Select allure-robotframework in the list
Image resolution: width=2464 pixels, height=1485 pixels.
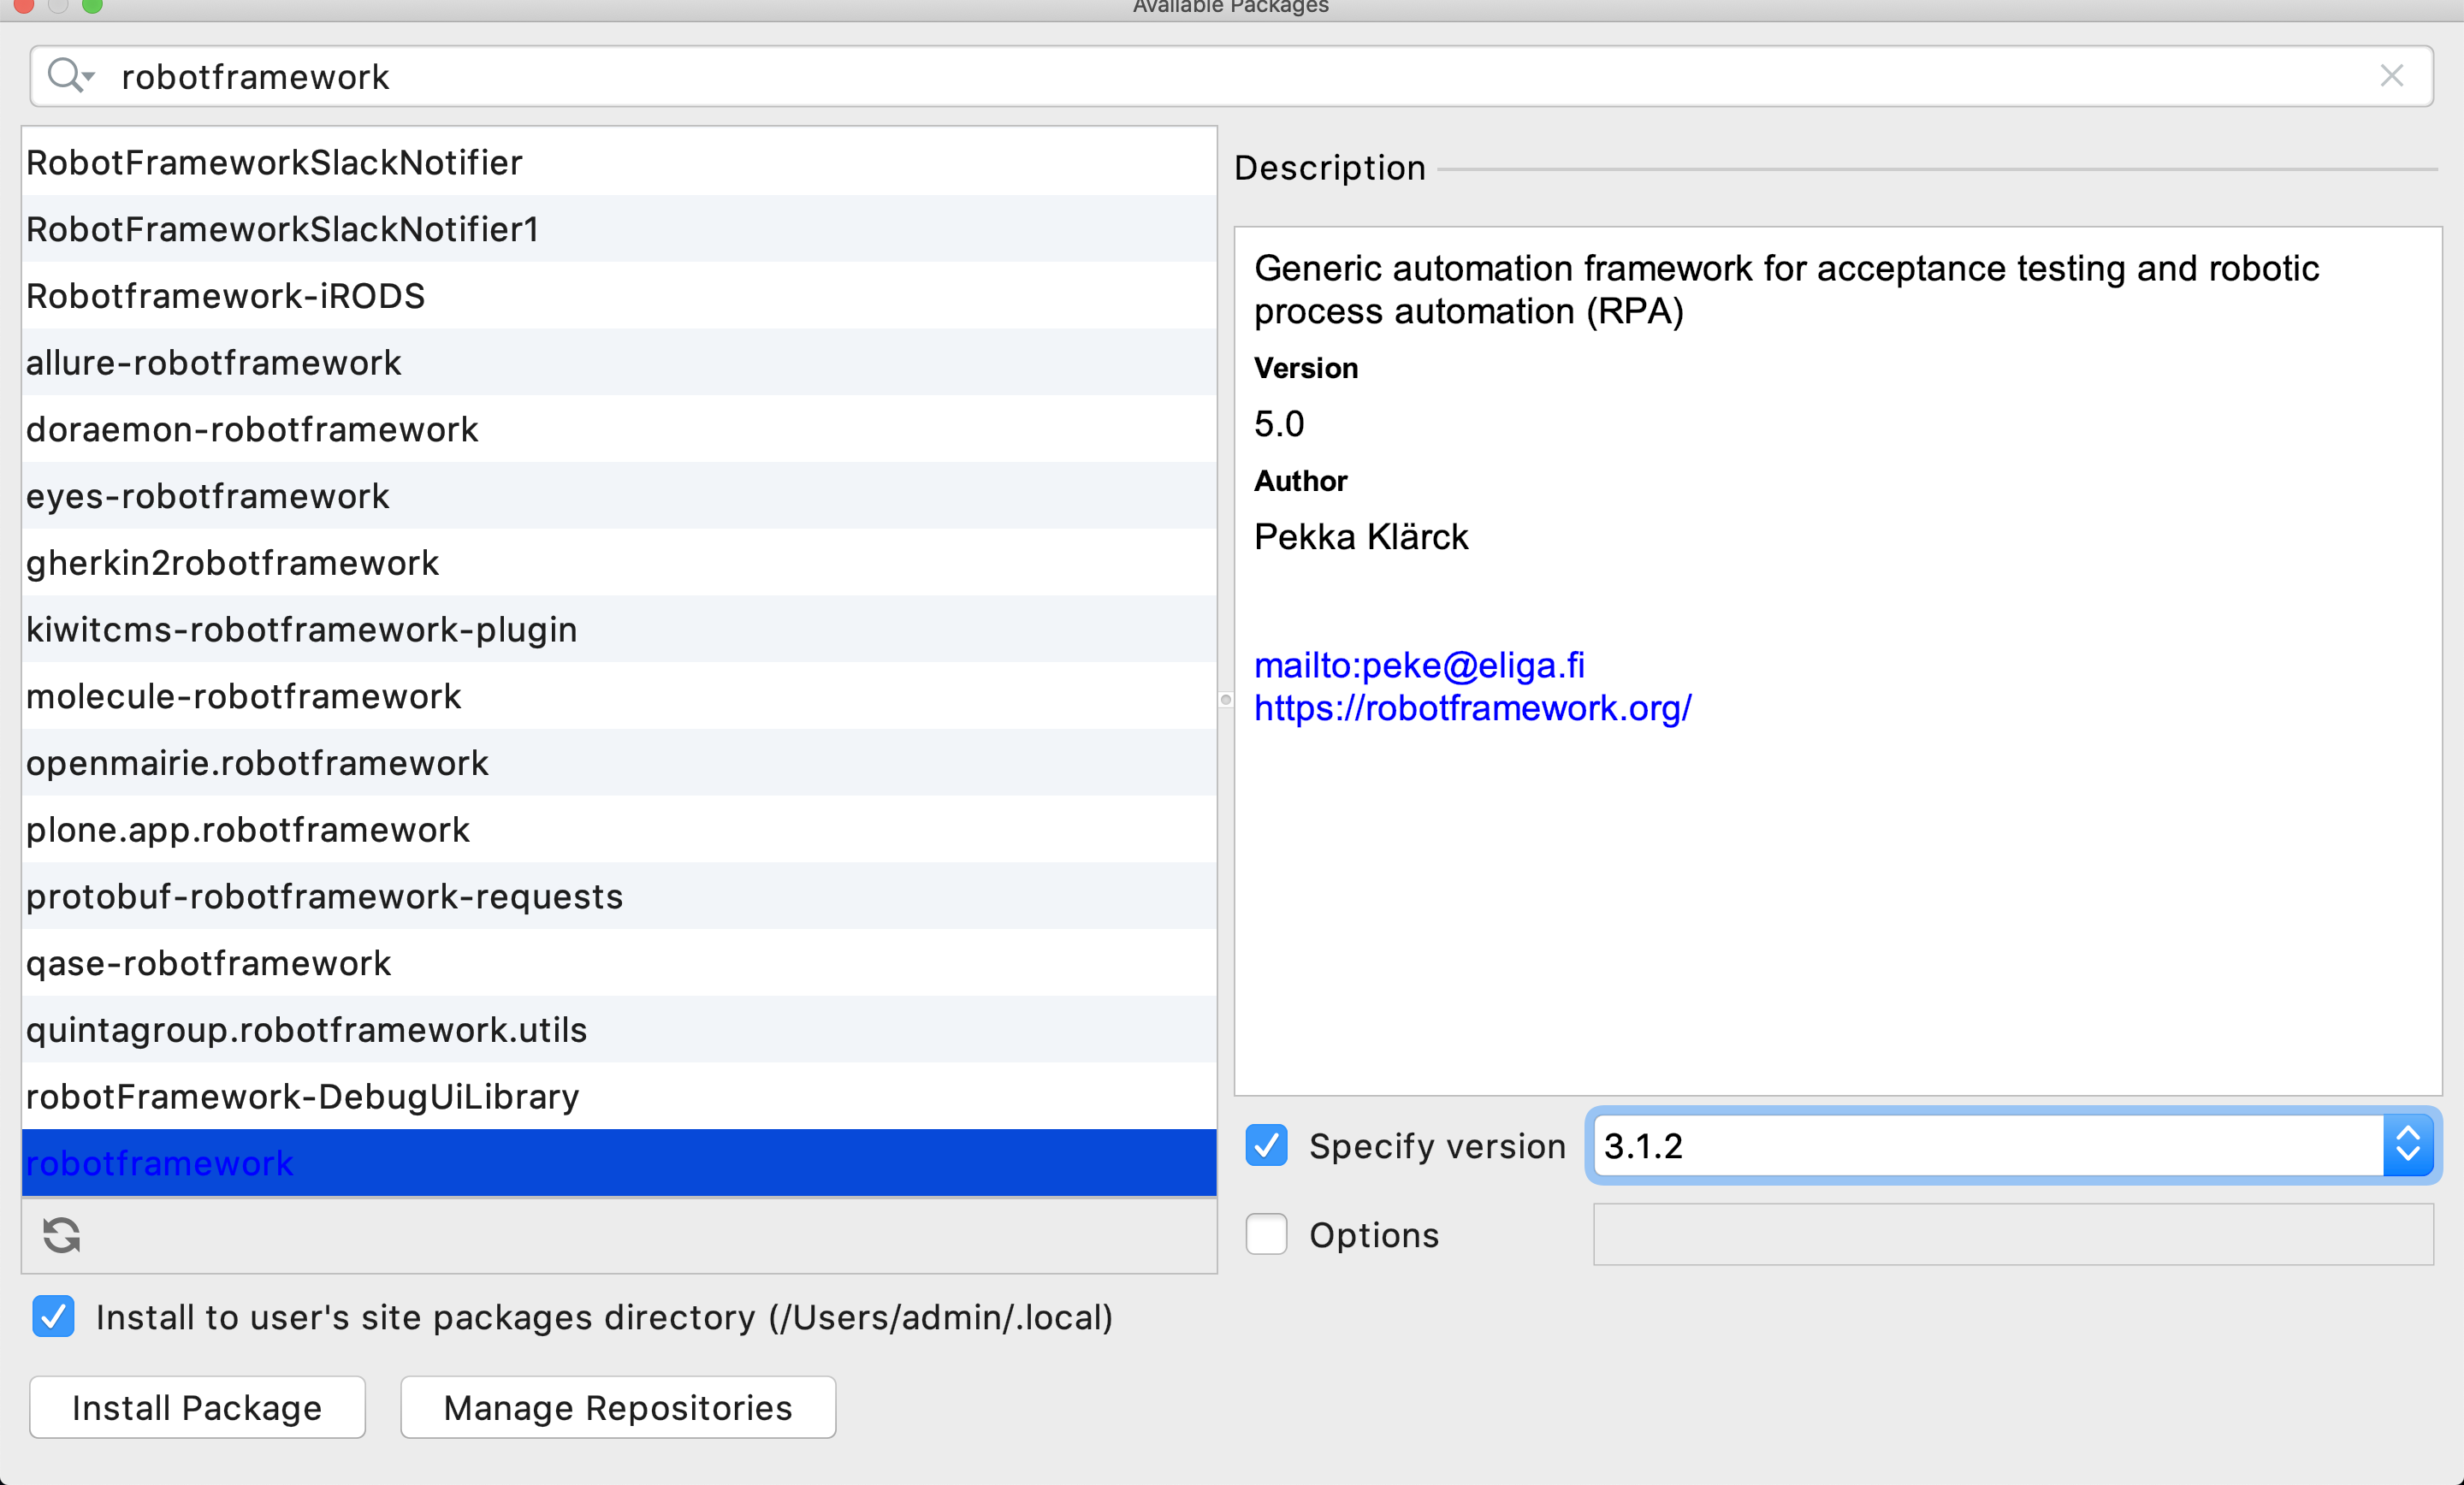(214, 362)
